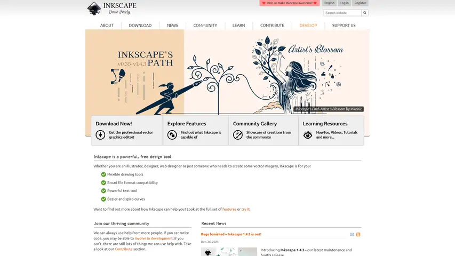Click the search magnifier button

365,13
